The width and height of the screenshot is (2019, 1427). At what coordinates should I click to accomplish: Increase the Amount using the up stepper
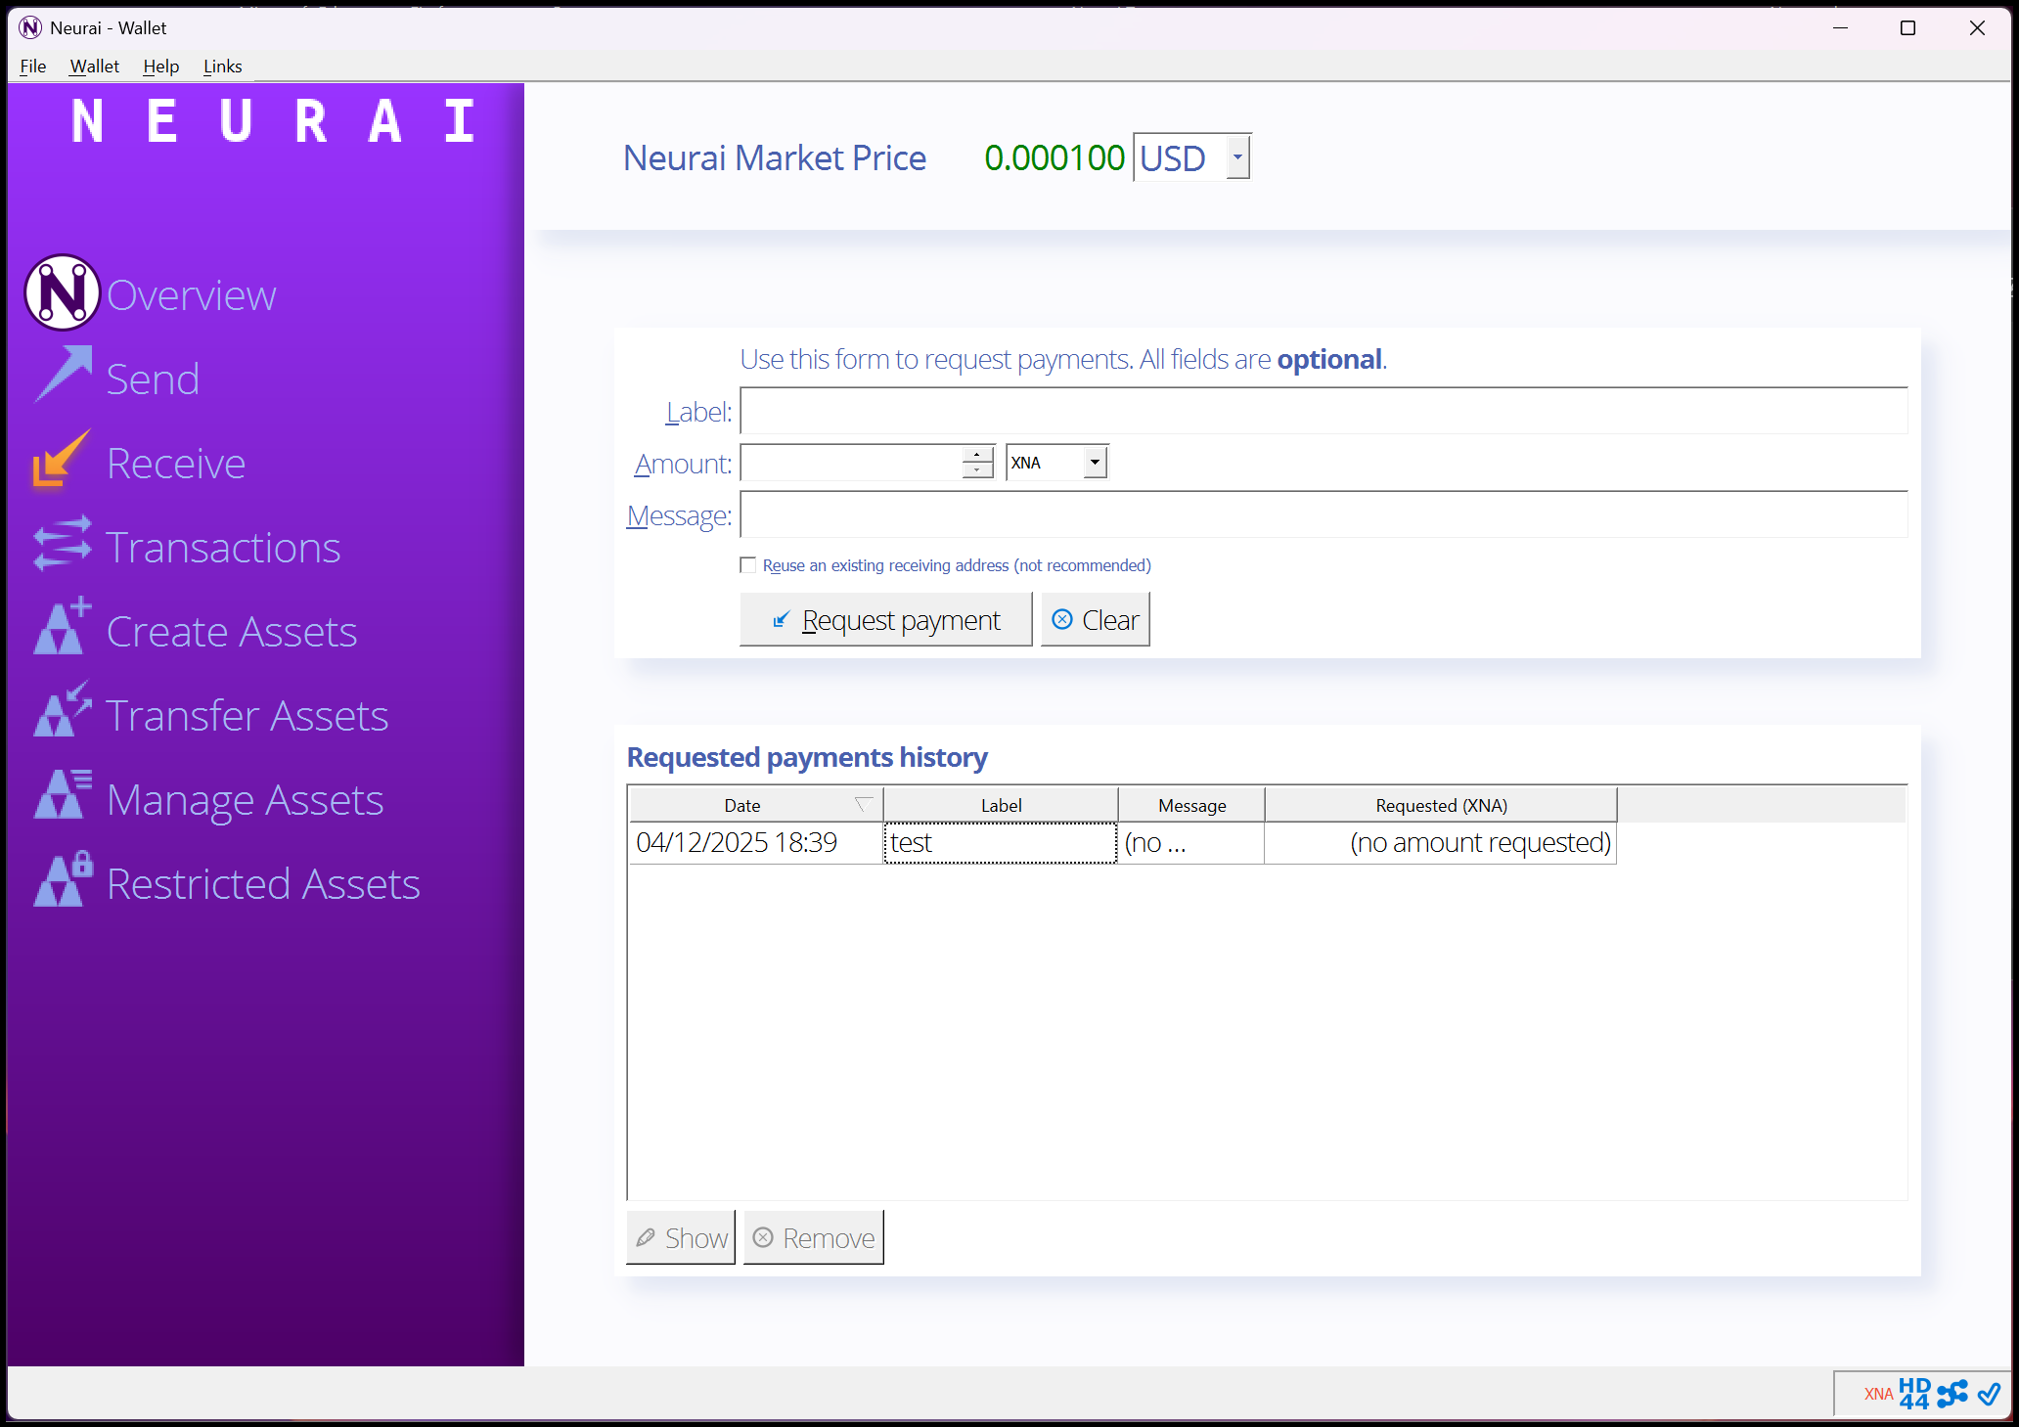[x=977, y=455]
